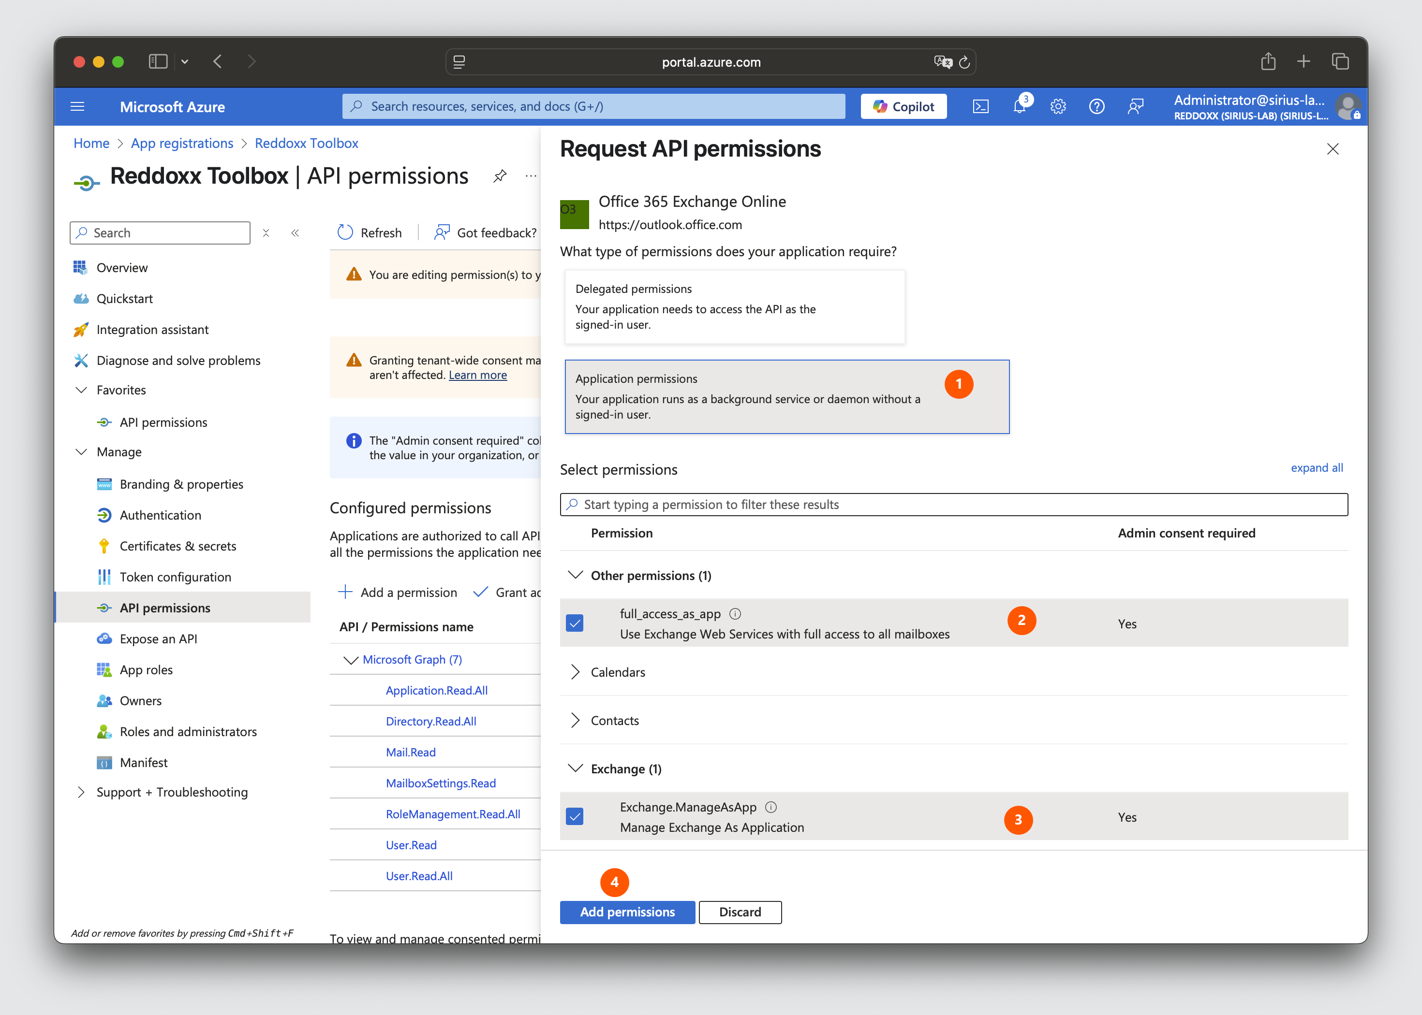Open the more options ellipsis beside title
The height and width of the screenshot is (1015, 1422).
click(x=531, y=176)
